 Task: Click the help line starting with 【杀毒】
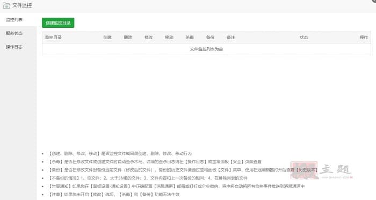[155, 162]
